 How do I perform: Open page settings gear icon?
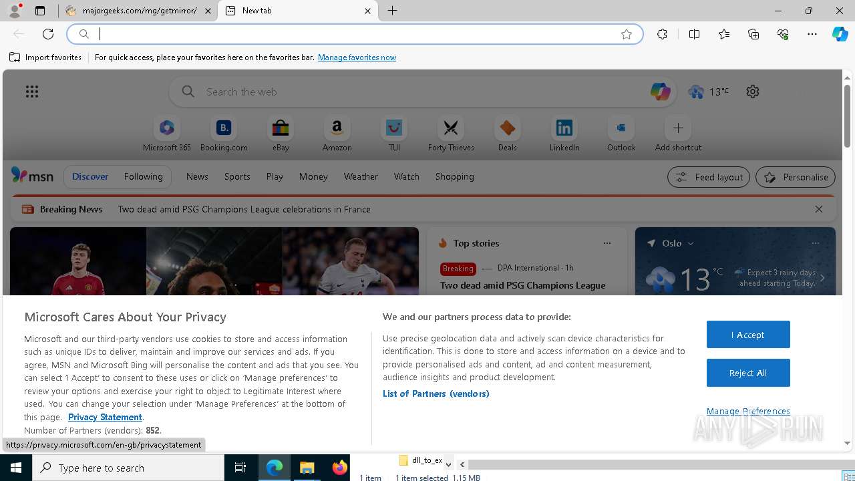click(753, 92)
